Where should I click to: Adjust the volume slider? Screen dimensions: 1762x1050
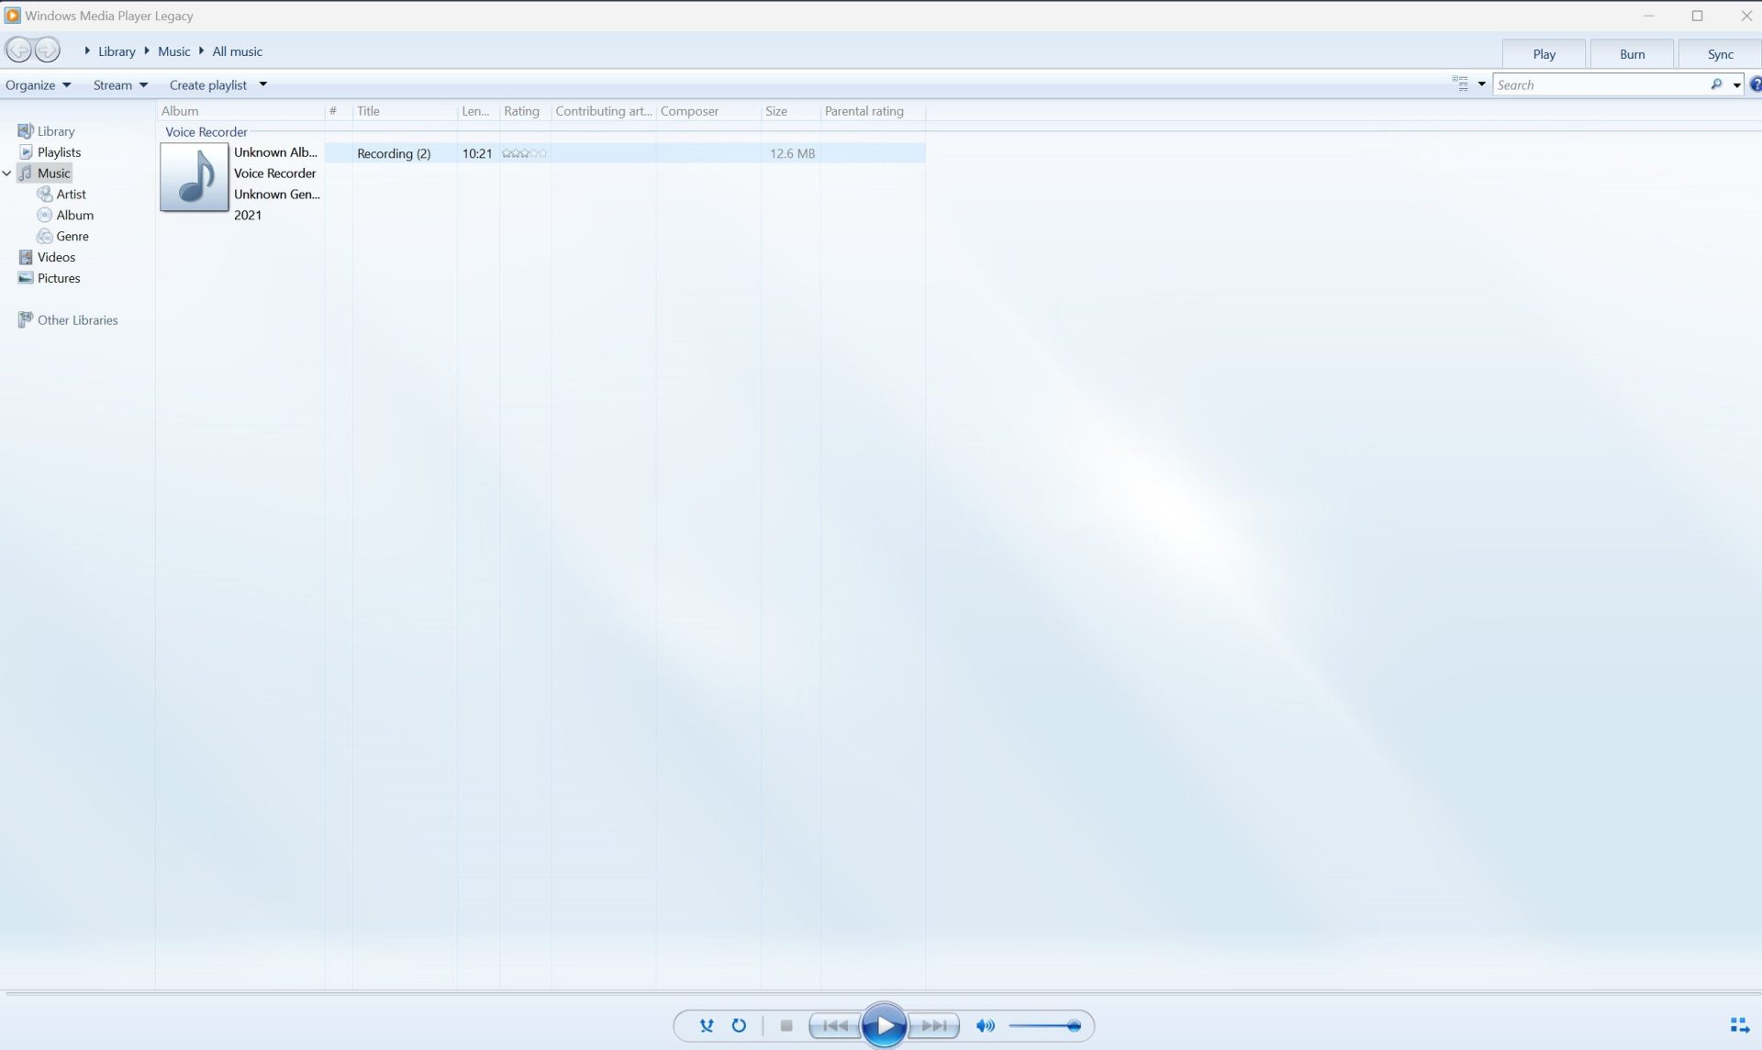tap(1045, 1026)
